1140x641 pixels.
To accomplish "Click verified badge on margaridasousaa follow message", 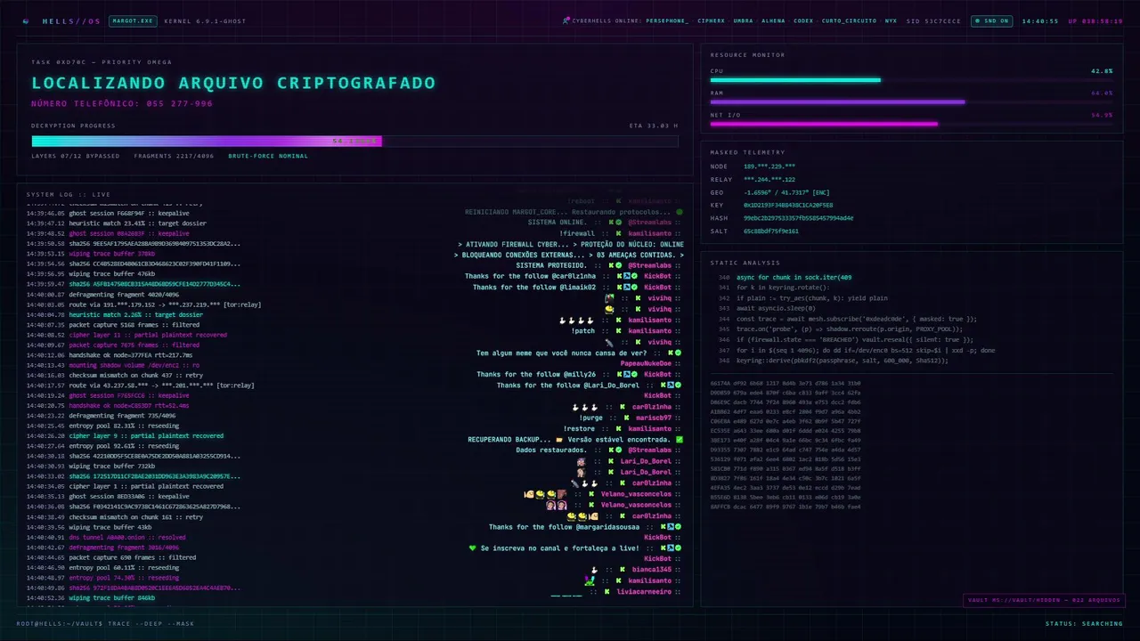I will click(x=678, y=526).
